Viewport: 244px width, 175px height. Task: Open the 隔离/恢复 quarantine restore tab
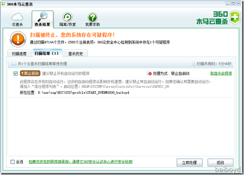coord(67,20)
